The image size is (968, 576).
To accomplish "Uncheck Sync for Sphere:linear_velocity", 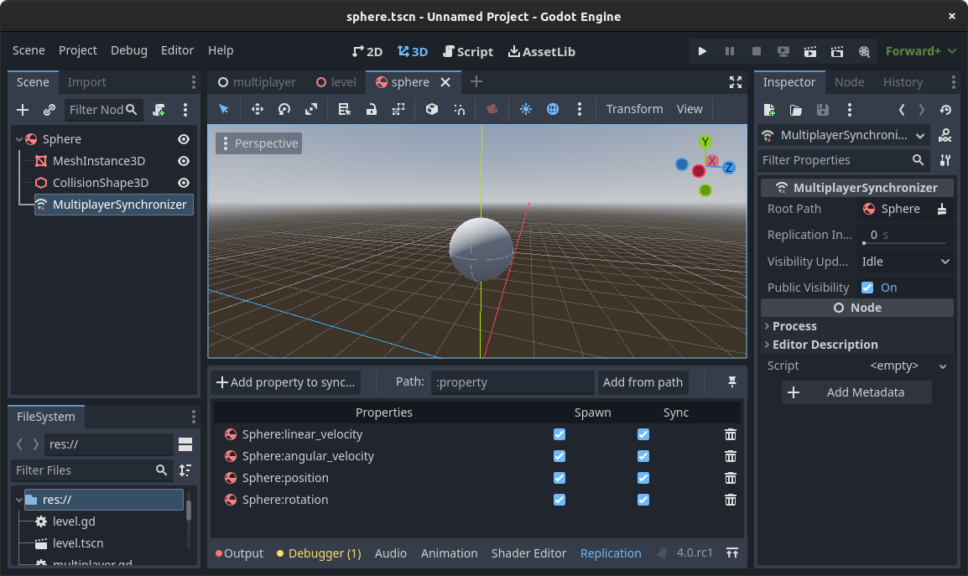I will [x=643, y=434].
